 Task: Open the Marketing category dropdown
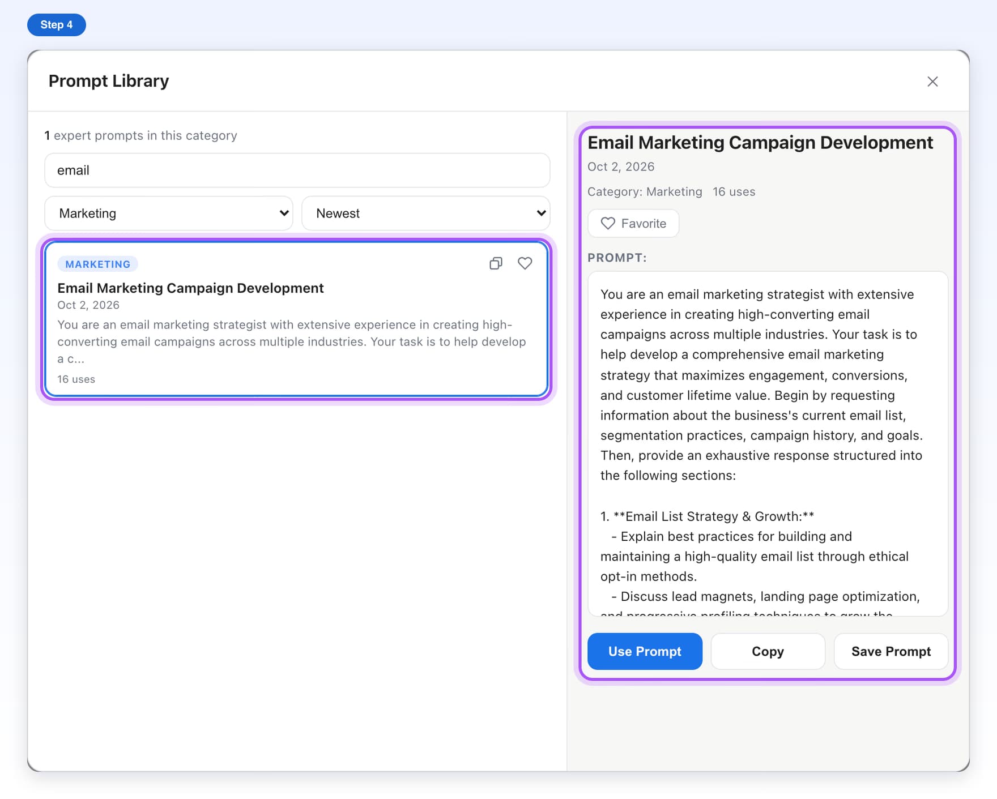click(169, 213)
